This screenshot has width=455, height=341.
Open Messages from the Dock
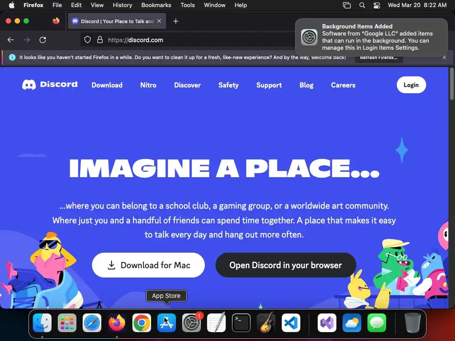click(x=377, y=323)
